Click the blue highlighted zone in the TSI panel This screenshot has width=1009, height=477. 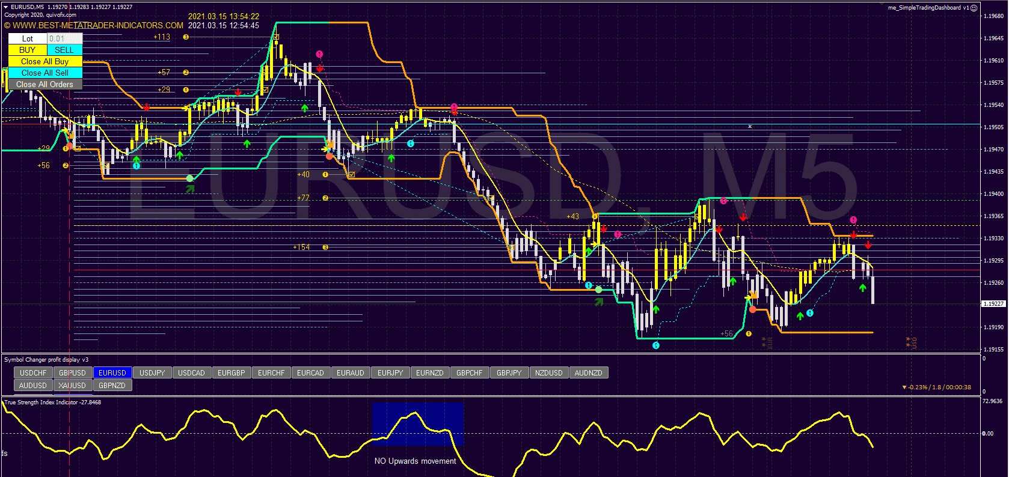tap(417, 424)
